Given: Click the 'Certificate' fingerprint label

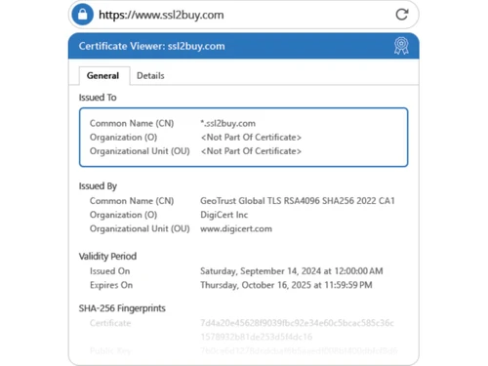Looking at the screenshot, I should coord(110,323).
